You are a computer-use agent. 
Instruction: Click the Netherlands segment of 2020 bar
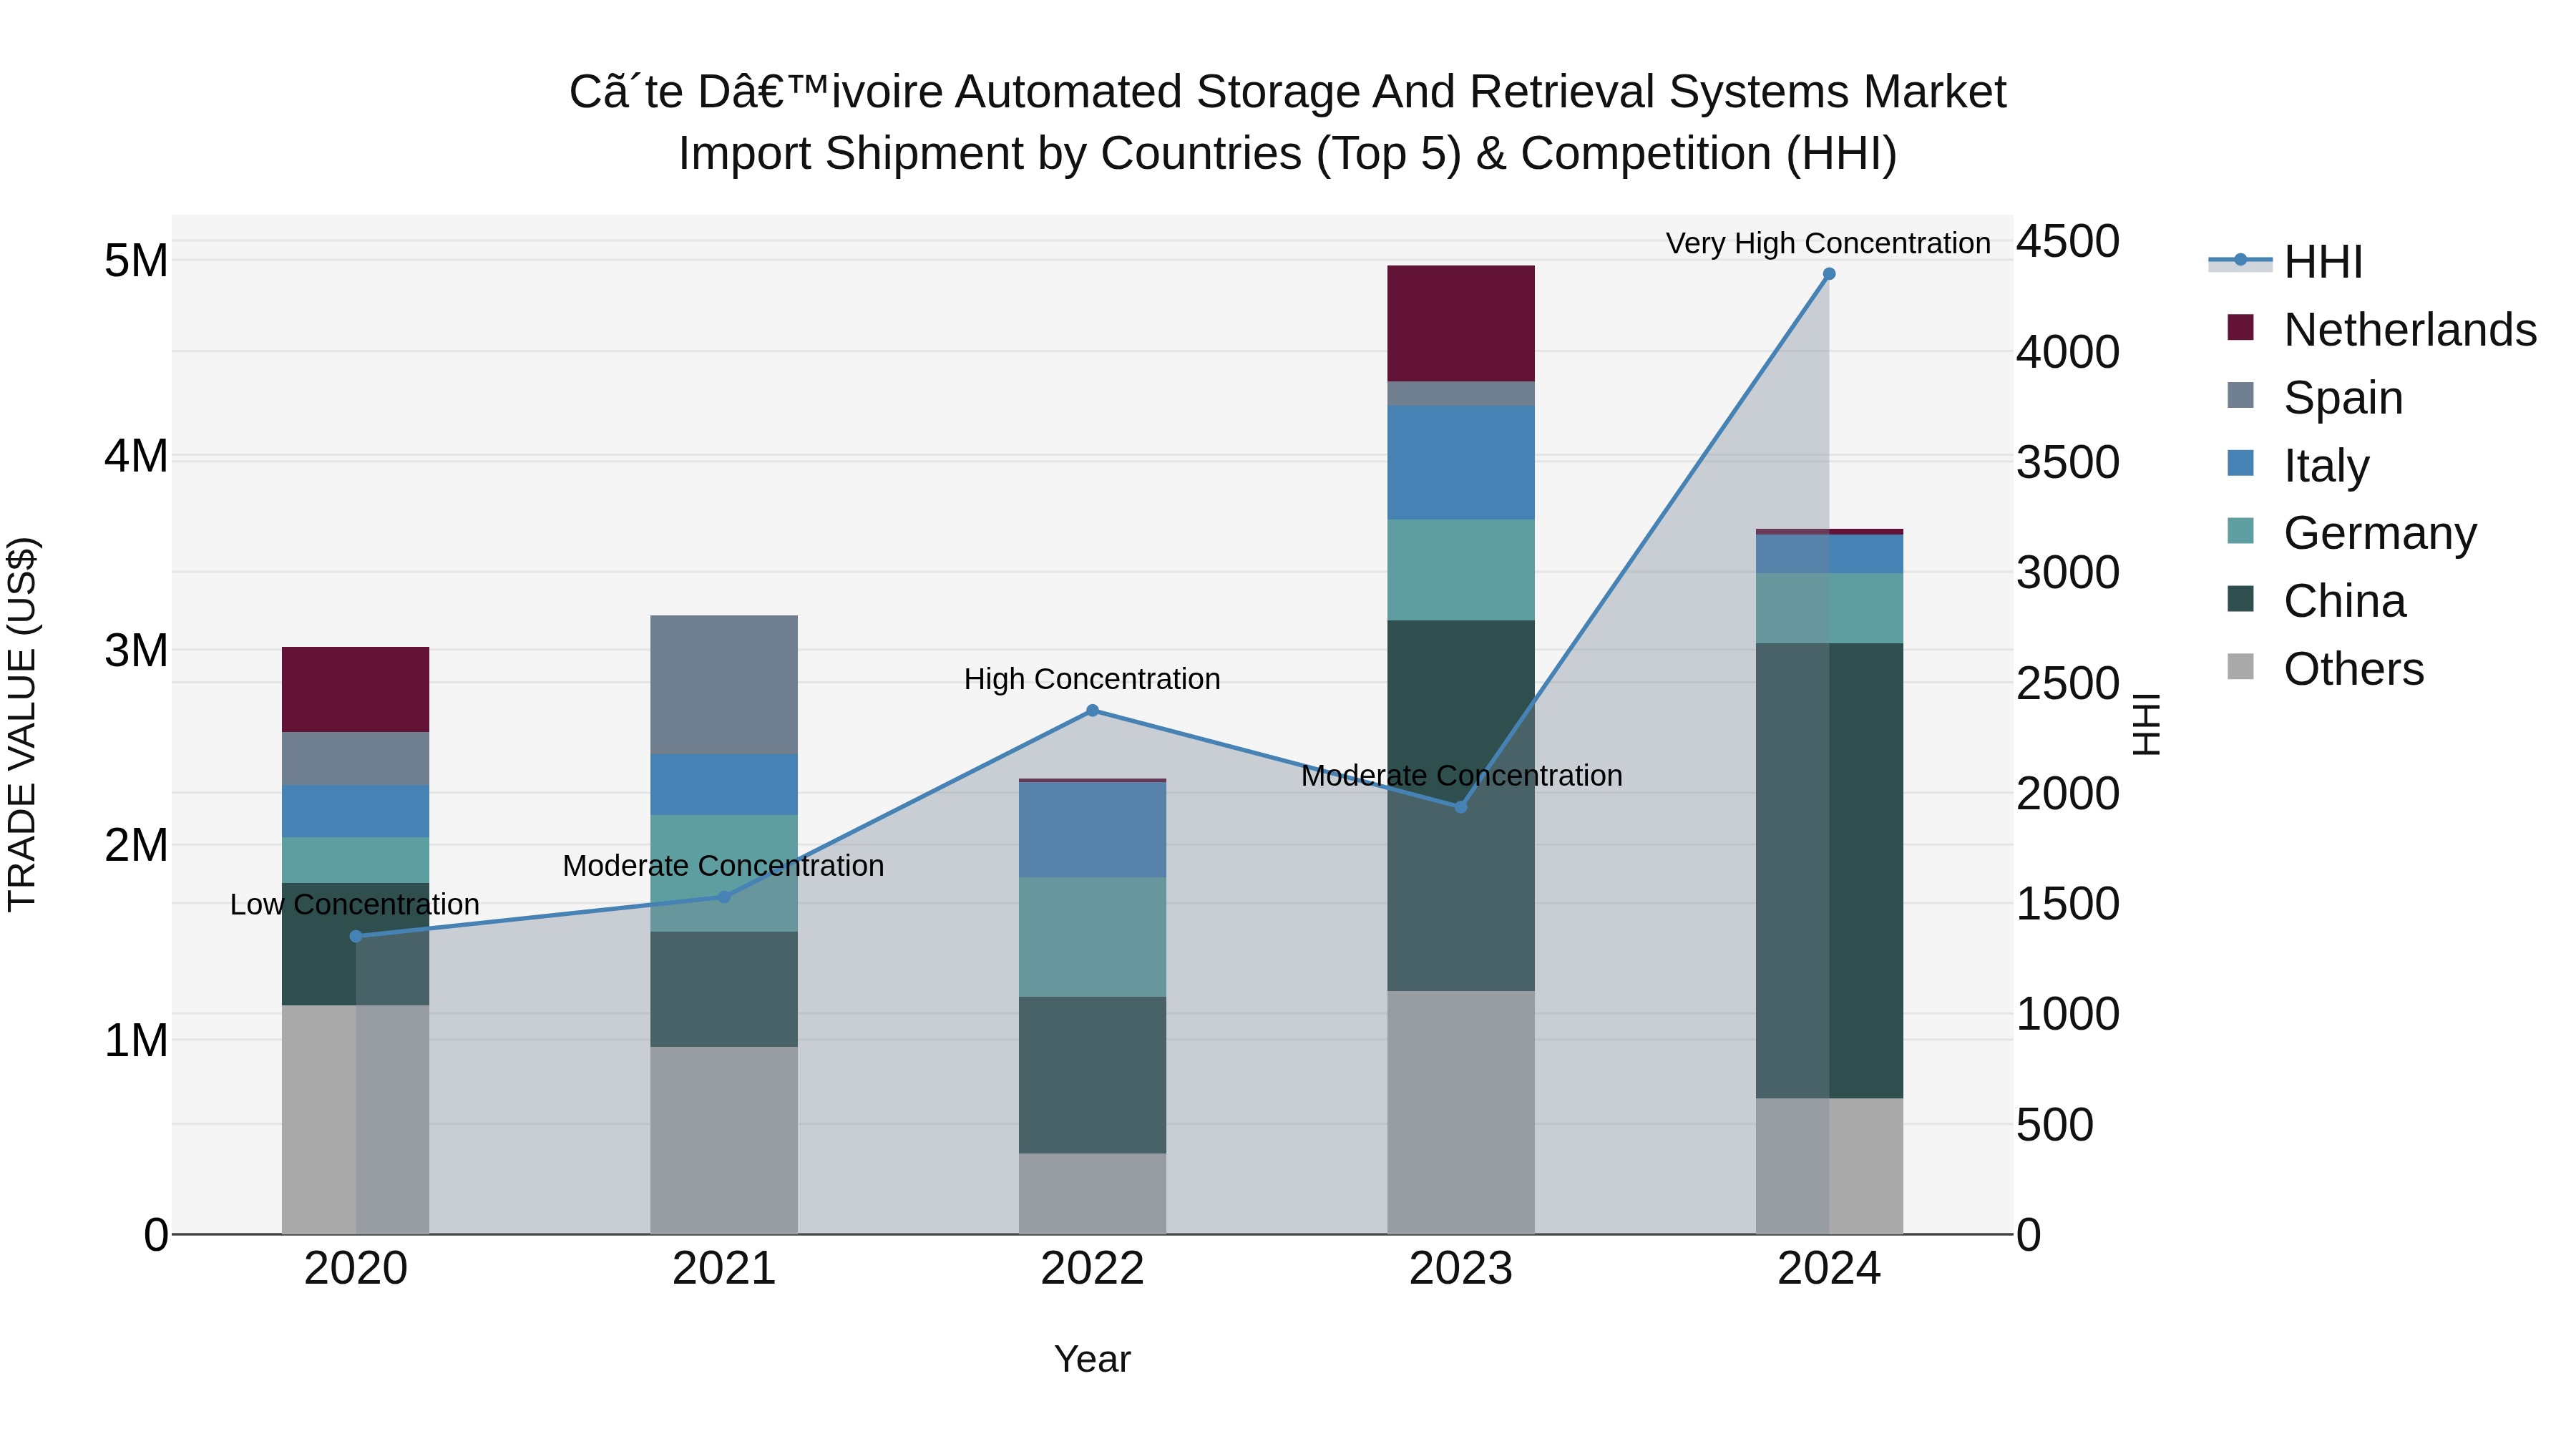tap(356, 689)
